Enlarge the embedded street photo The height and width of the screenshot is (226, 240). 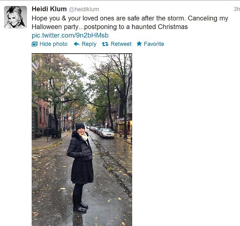[82, 140]
